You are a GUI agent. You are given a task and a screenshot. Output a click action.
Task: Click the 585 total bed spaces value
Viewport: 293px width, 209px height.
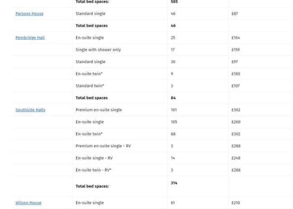(174, 2)
